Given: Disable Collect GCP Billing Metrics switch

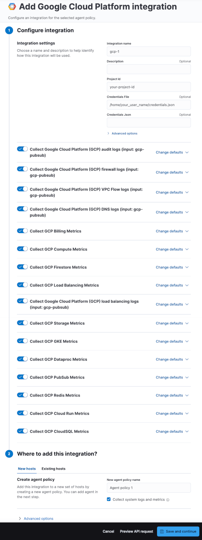Looking at the screenshot, I should click(x=22, y=231).
